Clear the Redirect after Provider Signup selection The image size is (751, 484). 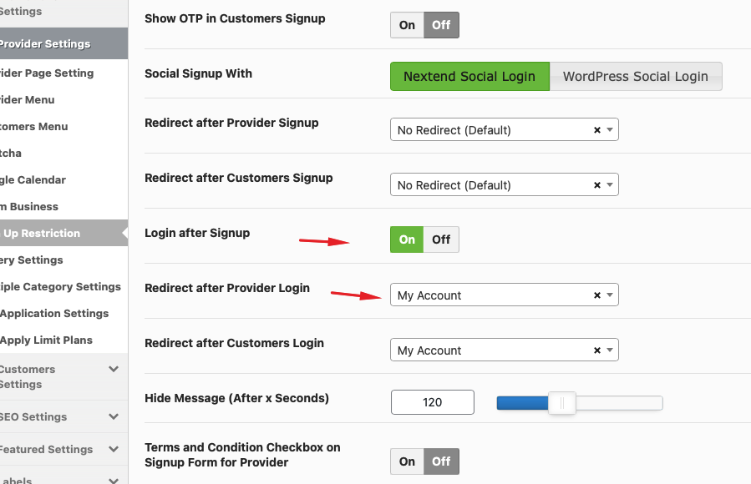596,130
